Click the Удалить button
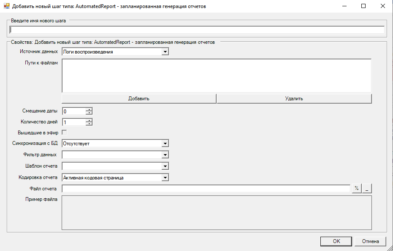 294,99
